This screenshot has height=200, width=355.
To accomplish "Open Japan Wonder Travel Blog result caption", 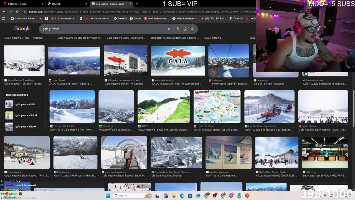I will (x=23, y=84).
